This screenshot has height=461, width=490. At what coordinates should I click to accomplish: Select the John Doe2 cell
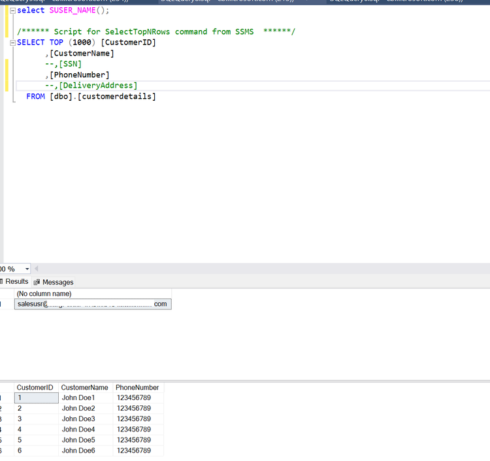[86, 409]
